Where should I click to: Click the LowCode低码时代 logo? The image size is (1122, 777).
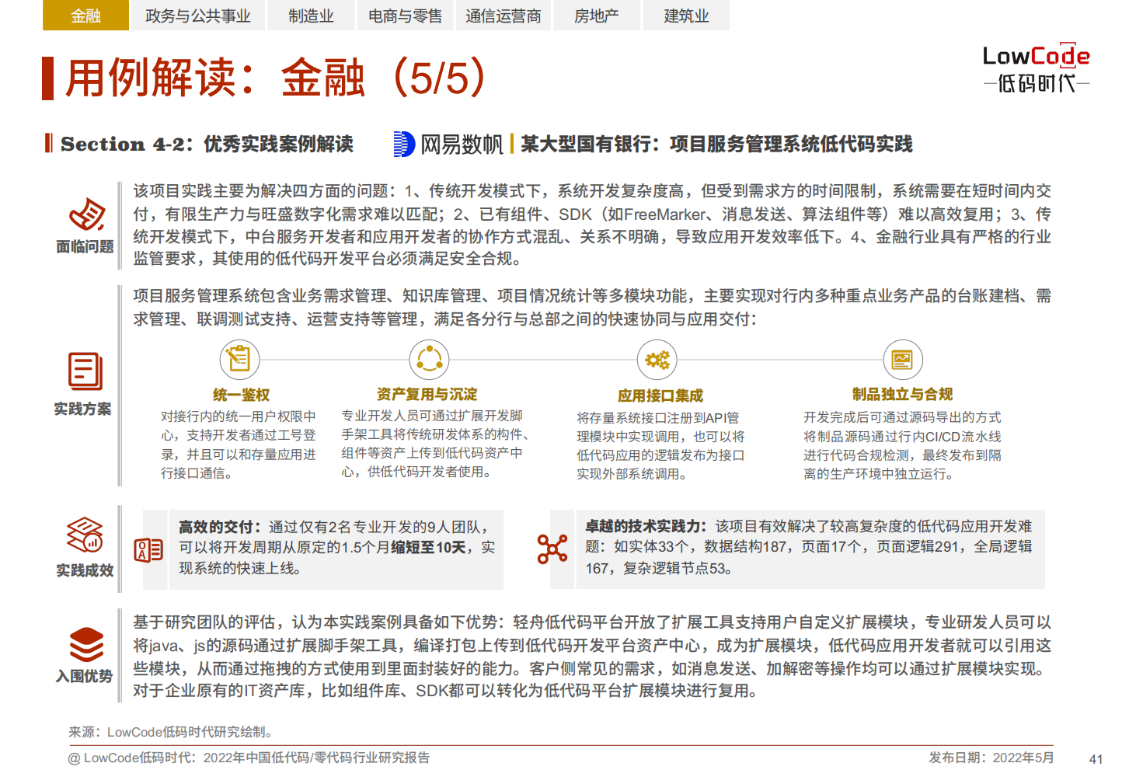click(x=1036, y=68)
